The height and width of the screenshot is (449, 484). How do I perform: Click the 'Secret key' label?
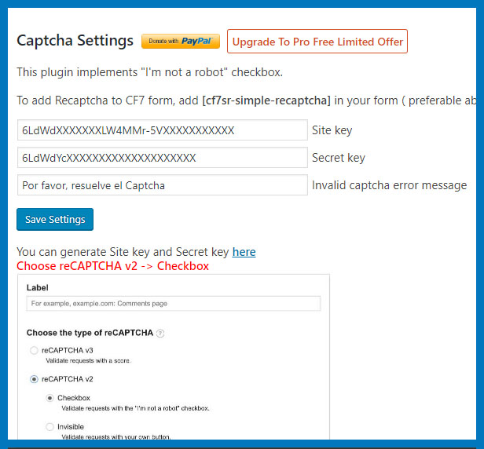(339, 158)
